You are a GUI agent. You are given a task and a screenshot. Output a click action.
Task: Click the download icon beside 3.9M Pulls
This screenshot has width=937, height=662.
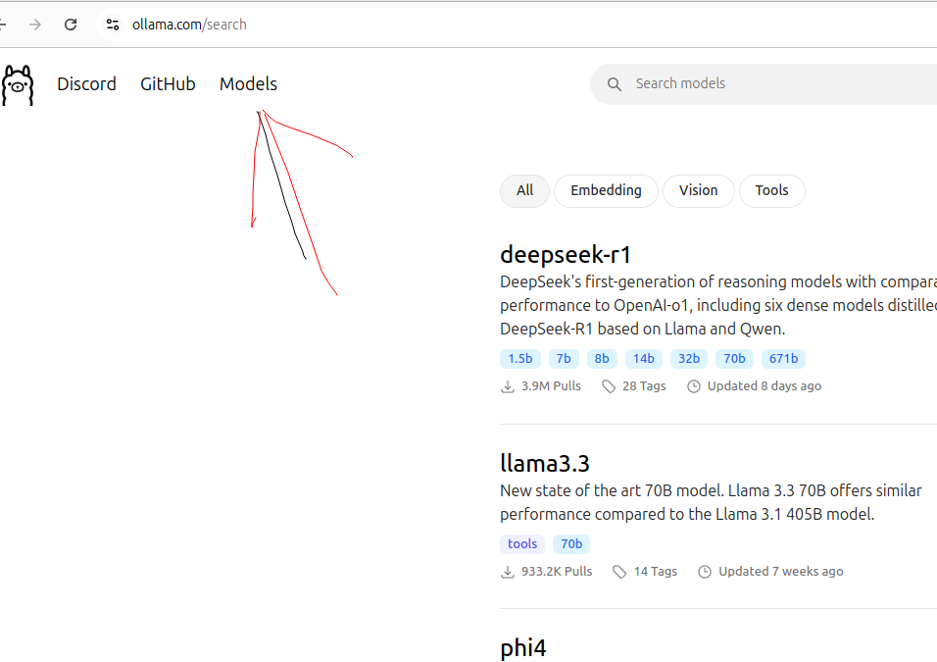[x=508, y=387]
